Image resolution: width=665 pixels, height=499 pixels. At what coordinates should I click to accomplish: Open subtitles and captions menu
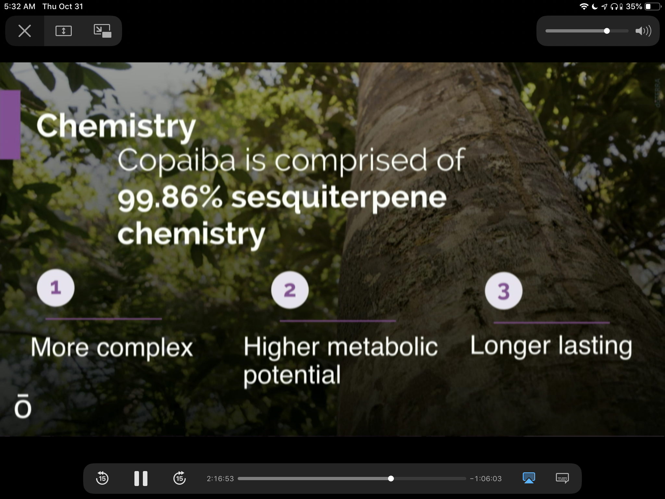coord(562,478)
